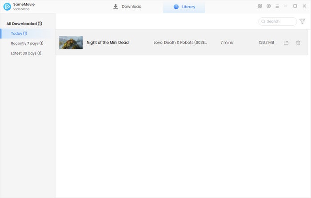Click the 126.7 MB file size

(x=267, y=43)
